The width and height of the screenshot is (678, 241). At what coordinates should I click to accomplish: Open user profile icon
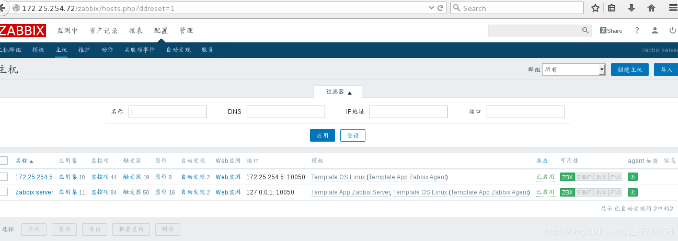(655, 31)
